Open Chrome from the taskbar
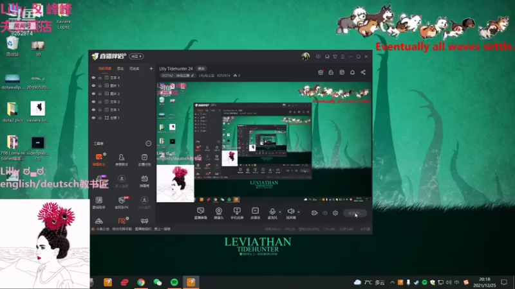 click(141, 282)
